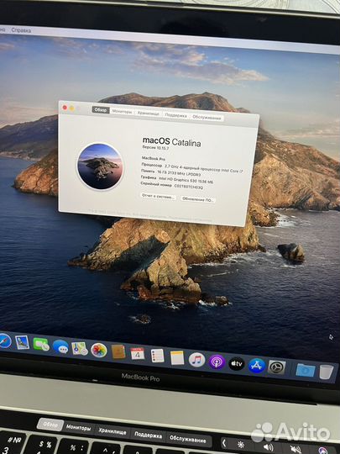Open the Обслуживание tab
Screen dimensions: 340x454
tap(207, 117)
